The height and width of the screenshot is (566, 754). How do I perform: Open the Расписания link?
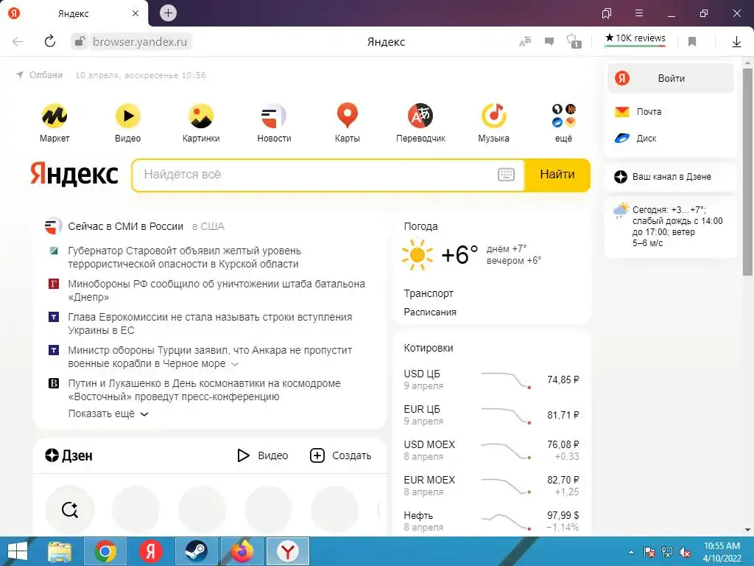[430, 312]
